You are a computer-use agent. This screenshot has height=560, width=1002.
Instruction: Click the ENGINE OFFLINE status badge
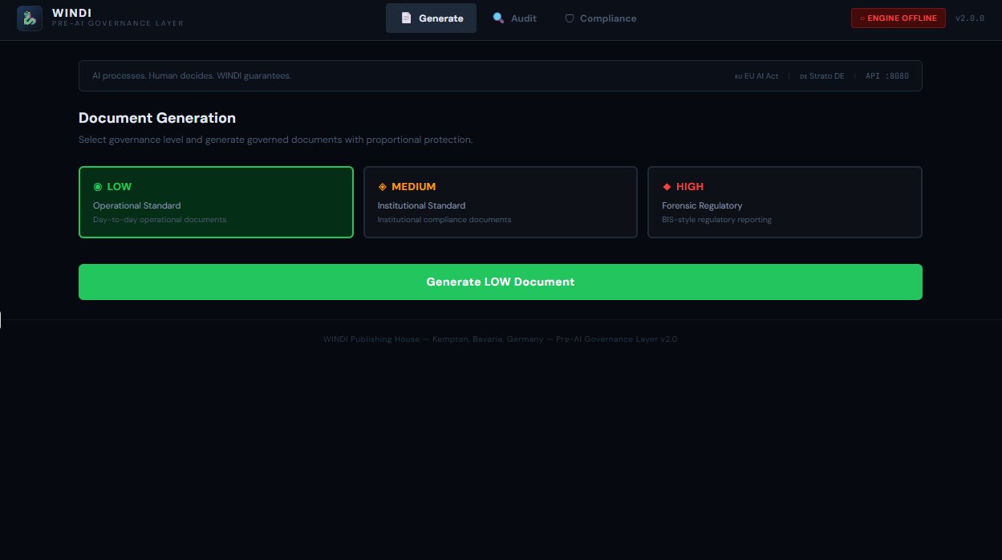pyautogui.click(x=898, y=17)
